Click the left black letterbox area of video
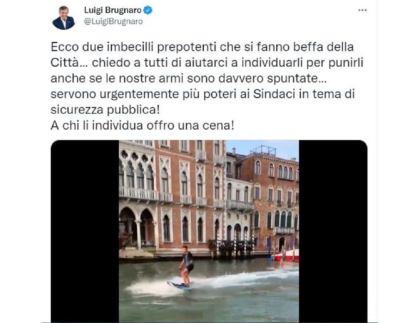The height and width of the screenshot is (323, 420). click(85, 231)
